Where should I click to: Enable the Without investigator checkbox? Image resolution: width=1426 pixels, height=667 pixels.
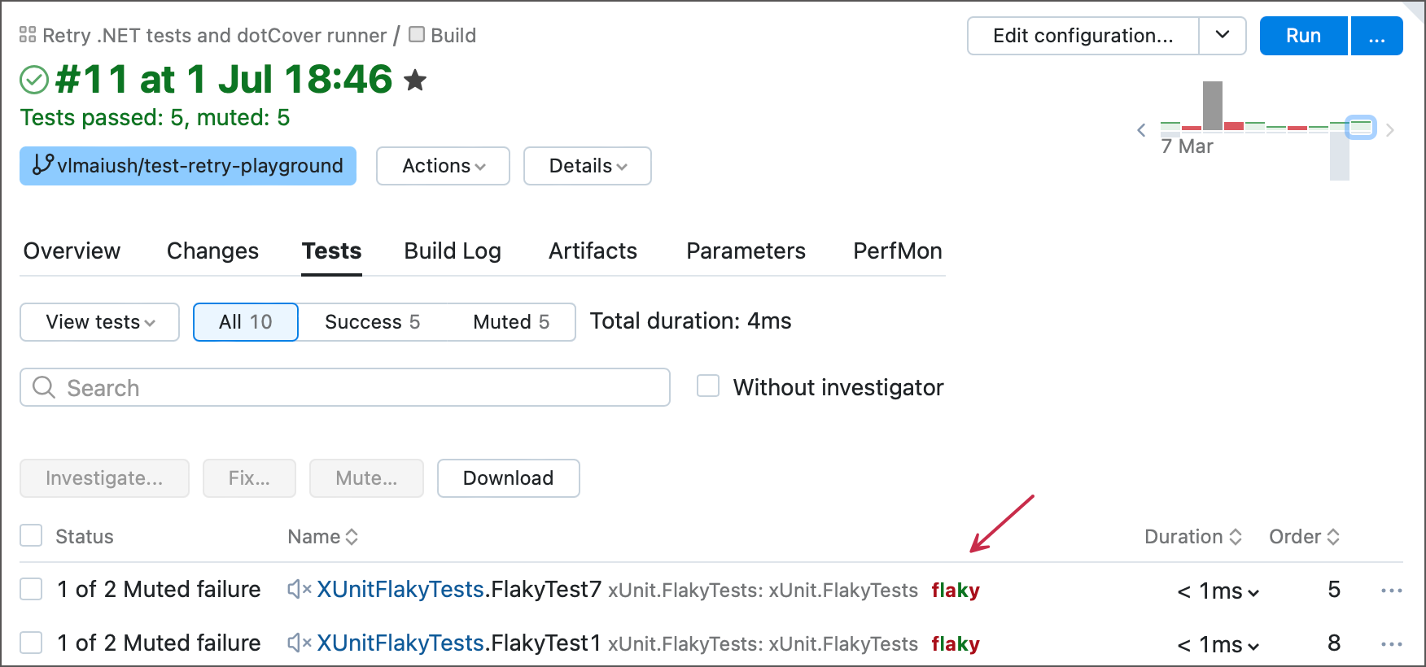coord(708,386)
